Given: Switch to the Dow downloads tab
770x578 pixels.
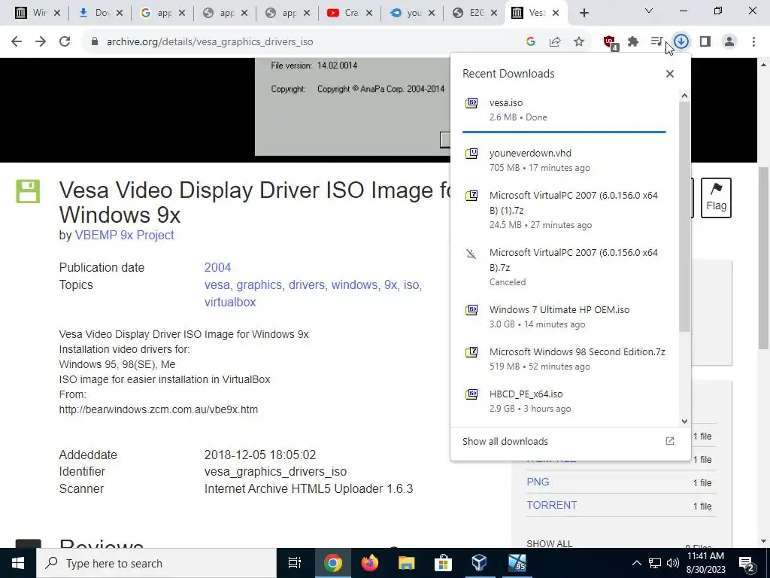Looking at the screenshot, I should pos(102,13).
